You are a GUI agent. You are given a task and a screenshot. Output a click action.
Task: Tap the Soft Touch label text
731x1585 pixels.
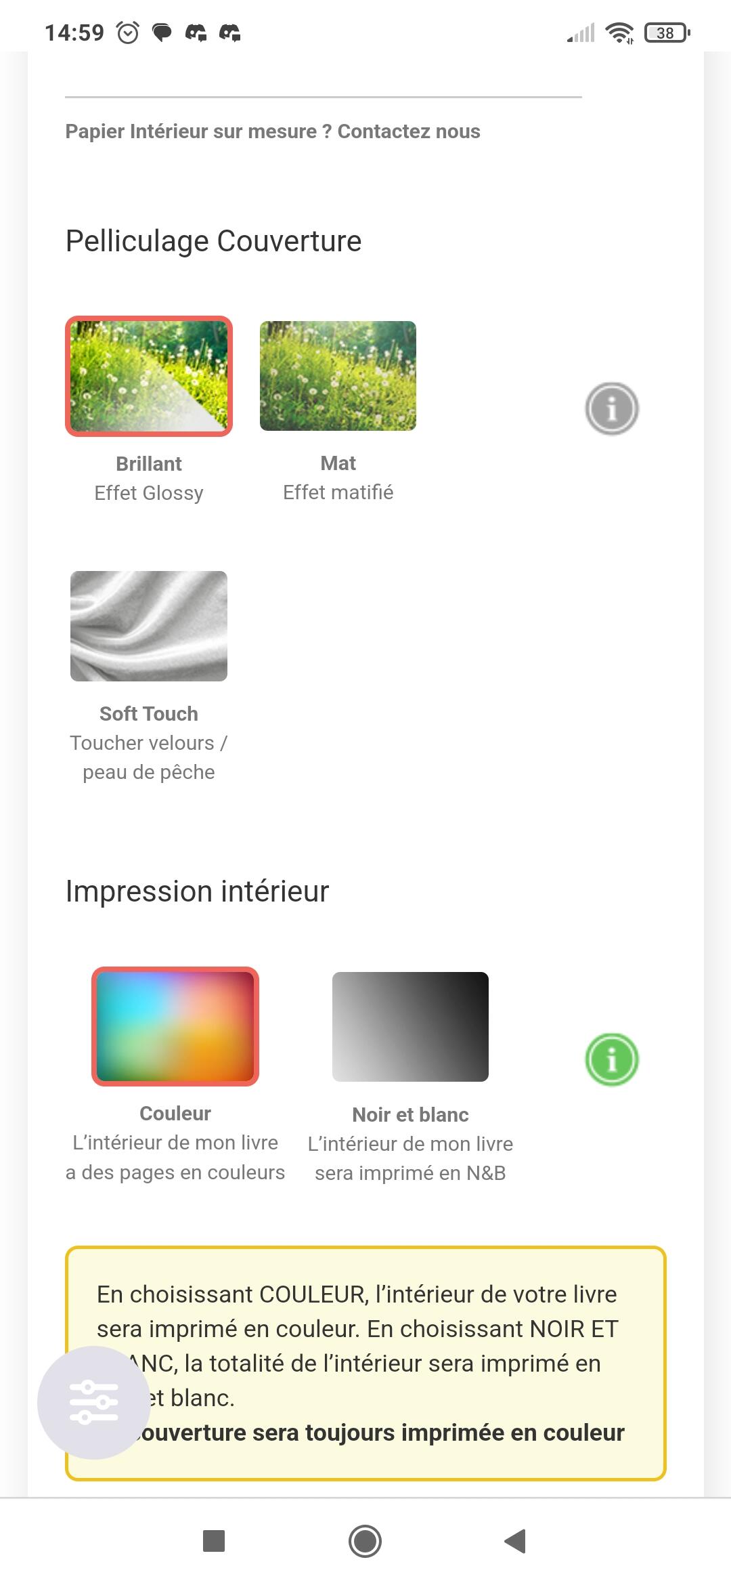(x=149, y=714)
